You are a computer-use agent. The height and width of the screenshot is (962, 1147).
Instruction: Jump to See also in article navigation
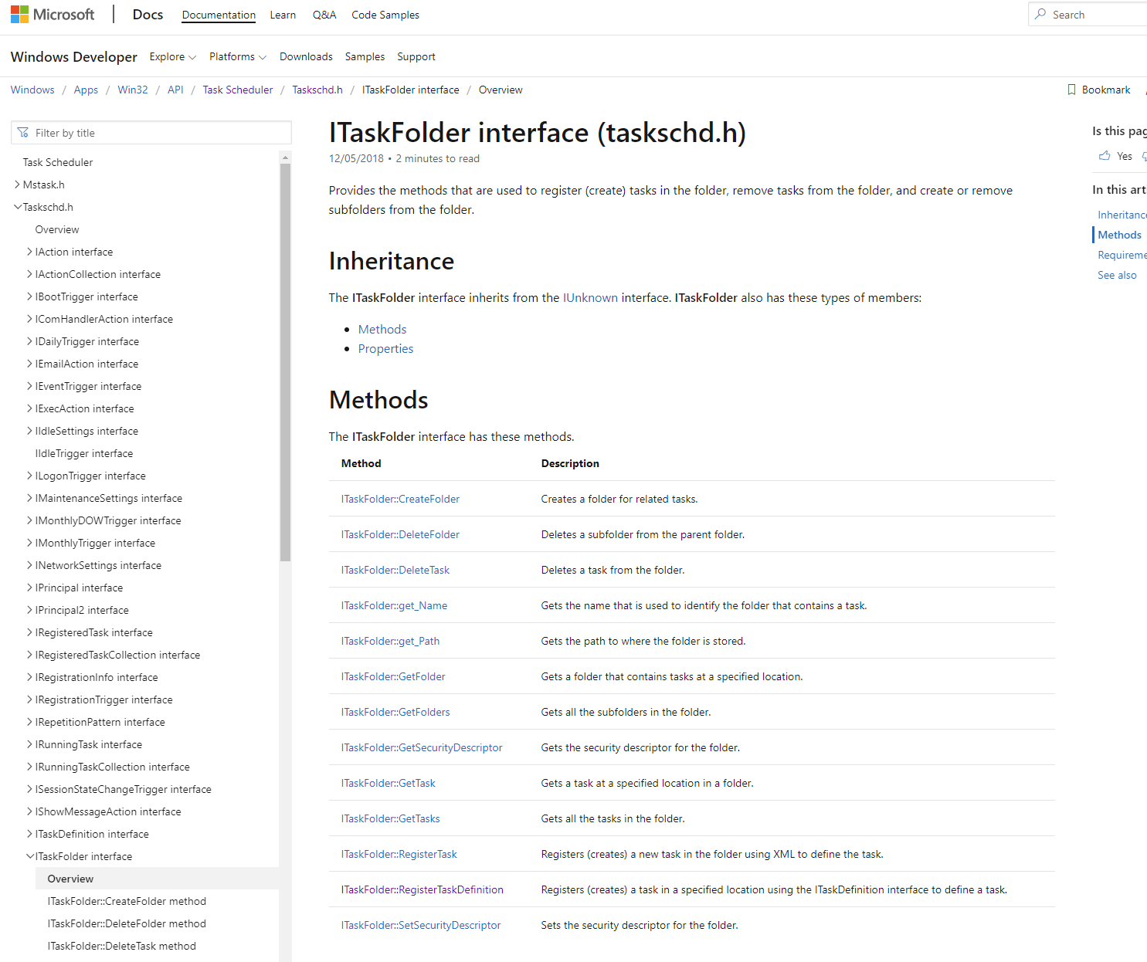pos(1117,275)
